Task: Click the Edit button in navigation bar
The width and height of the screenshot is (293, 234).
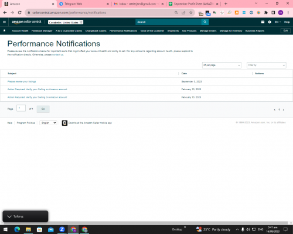Action: coord(285,30)
